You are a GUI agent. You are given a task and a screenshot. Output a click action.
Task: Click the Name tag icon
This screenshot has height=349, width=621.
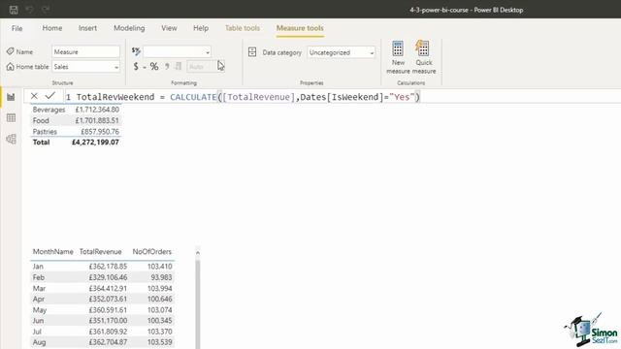pos(11,51)
